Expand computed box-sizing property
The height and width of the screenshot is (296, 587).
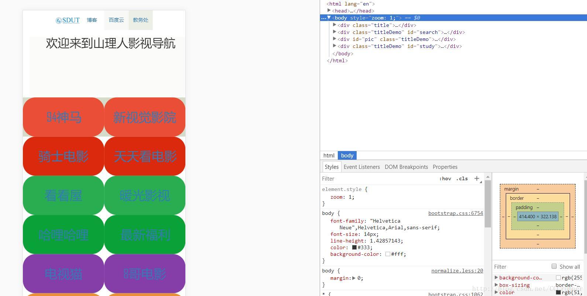[x=496, y=285]
